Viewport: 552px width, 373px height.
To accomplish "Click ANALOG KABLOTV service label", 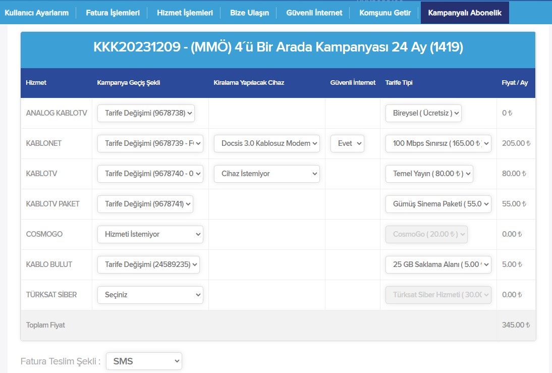I will point(57,113).
